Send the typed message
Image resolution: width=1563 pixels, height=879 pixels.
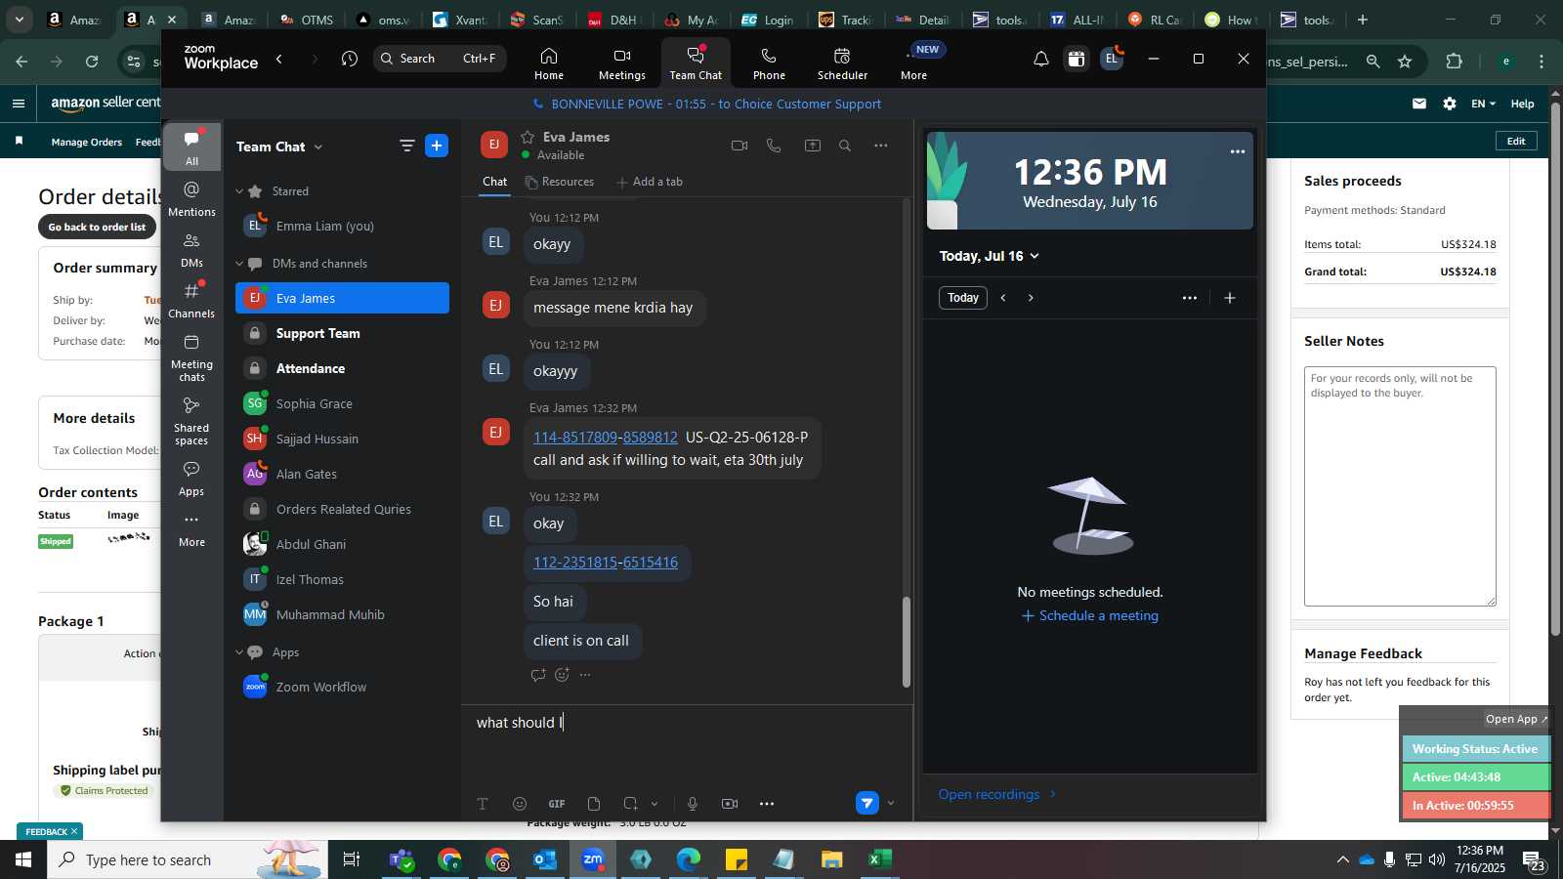866,803
